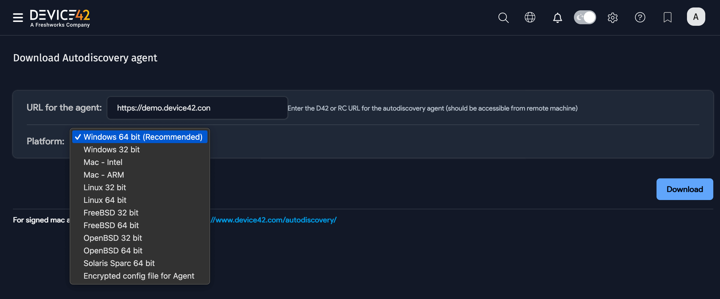The height and width of the screenshot is (299, 720).
Task: Click the Device42 logo
Action: pyautogui.click(x=60, y=17)
